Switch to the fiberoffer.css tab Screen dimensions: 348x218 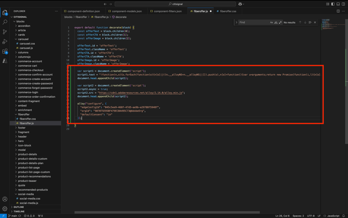228,11
